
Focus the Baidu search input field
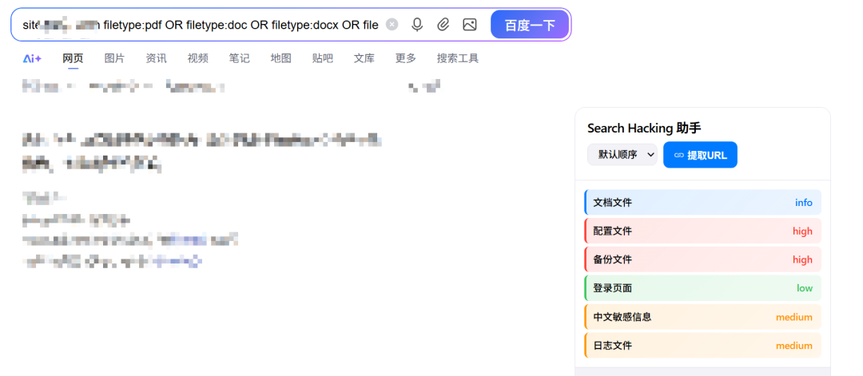(x=201, y=25)
